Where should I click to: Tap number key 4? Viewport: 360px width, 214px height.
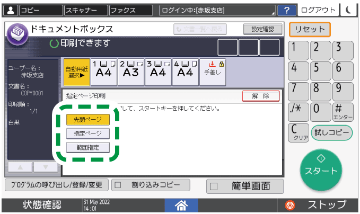click(298, 71)
